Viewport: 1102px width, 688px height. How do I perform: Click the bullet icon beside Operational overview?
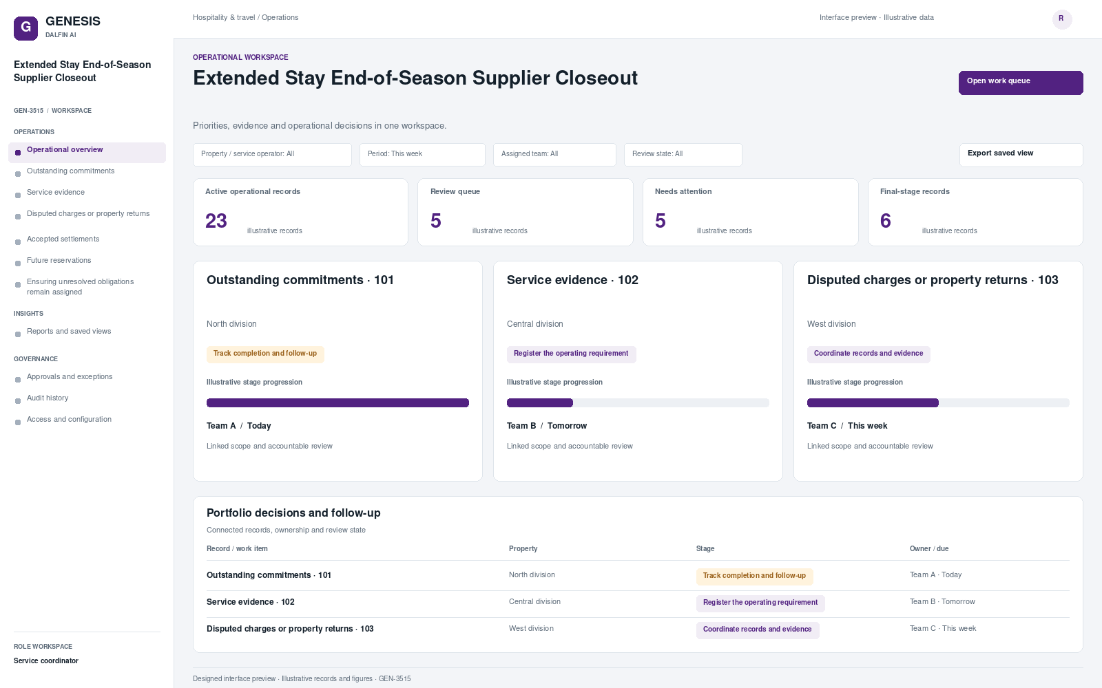point(18,153)
